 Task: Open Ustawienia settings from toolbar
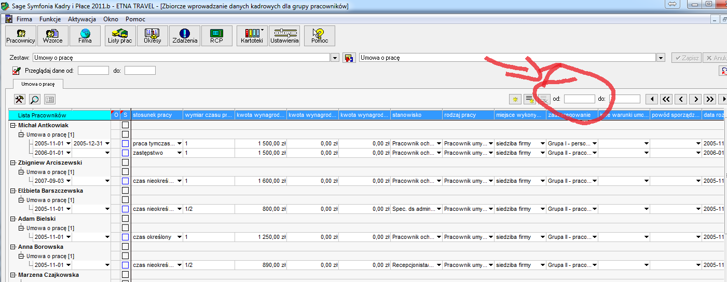coord(284,35)
